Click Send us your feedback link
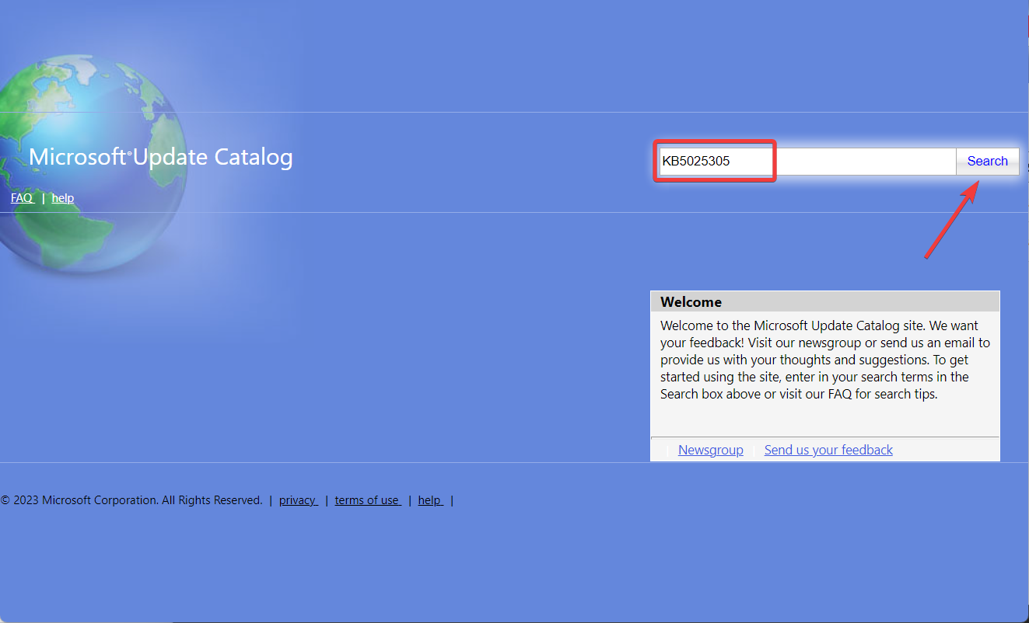Image resolution: width=1029 pixels, height=623 pixels. click(x=828, y=450)
